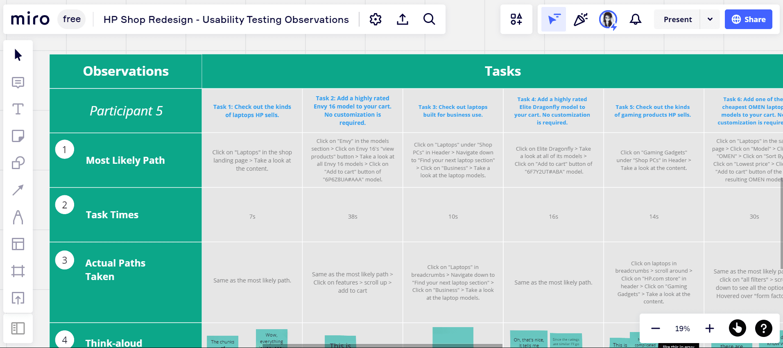
Task: Select the connection line arrow tool
Action: pos(18,190)
